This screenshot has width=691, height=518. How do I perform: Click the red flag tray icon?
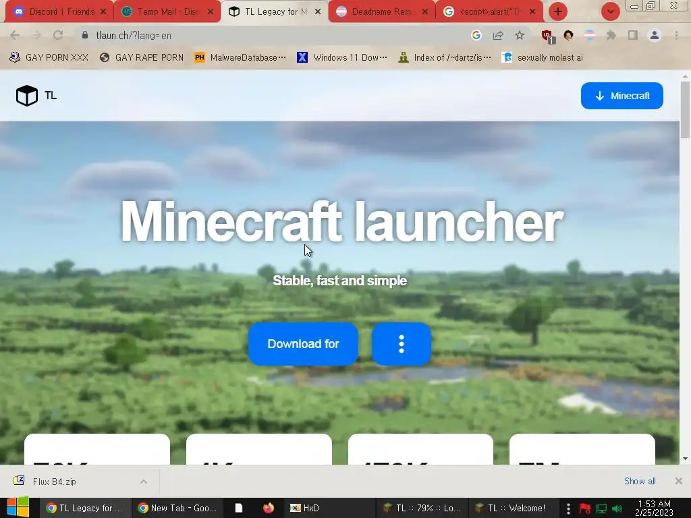[585, 509]
